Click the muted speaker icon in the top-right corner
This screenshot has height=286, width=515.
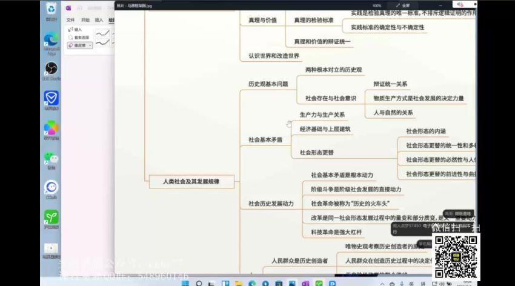pos(460,5)
